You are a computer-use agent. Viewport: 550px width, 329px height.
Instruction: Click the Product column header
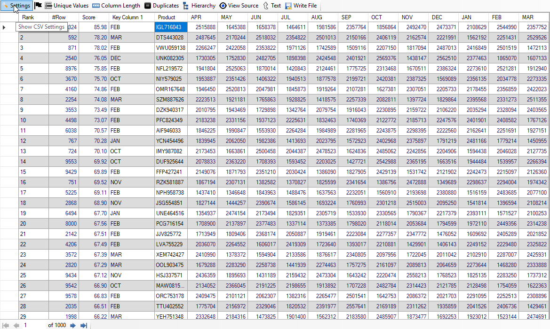171,17
